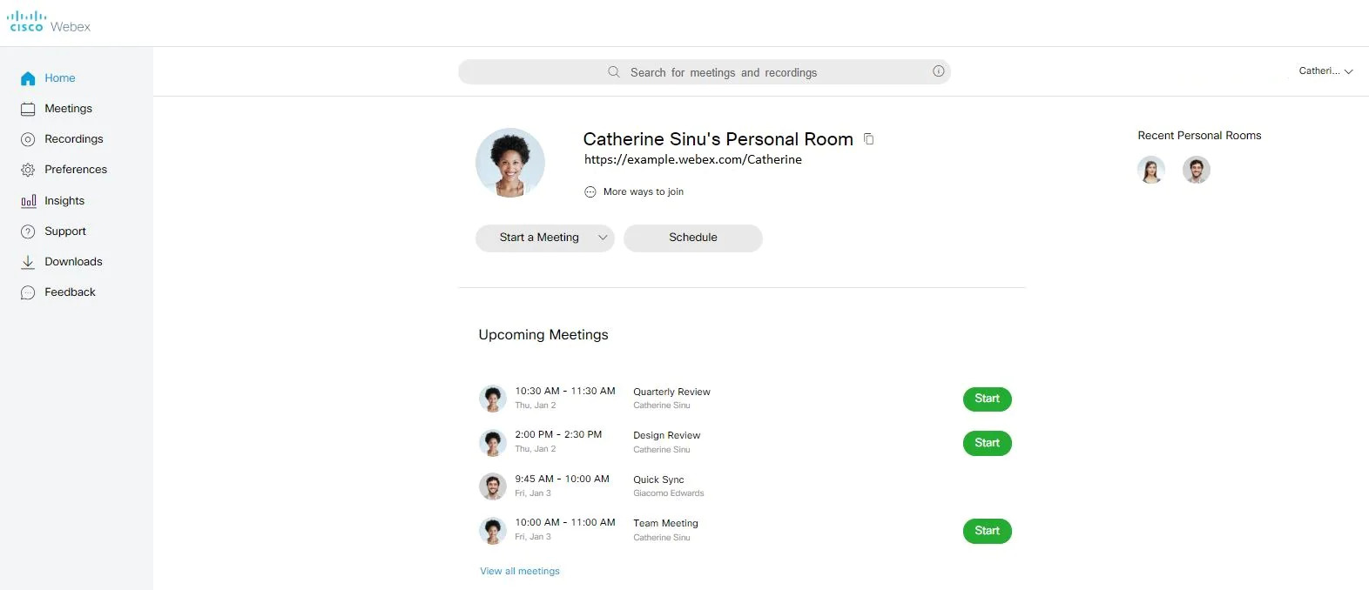Open Meetings calendar icon in sidebar
The width and height of the screenshot is (1369, 590).
tap(28, 109)
